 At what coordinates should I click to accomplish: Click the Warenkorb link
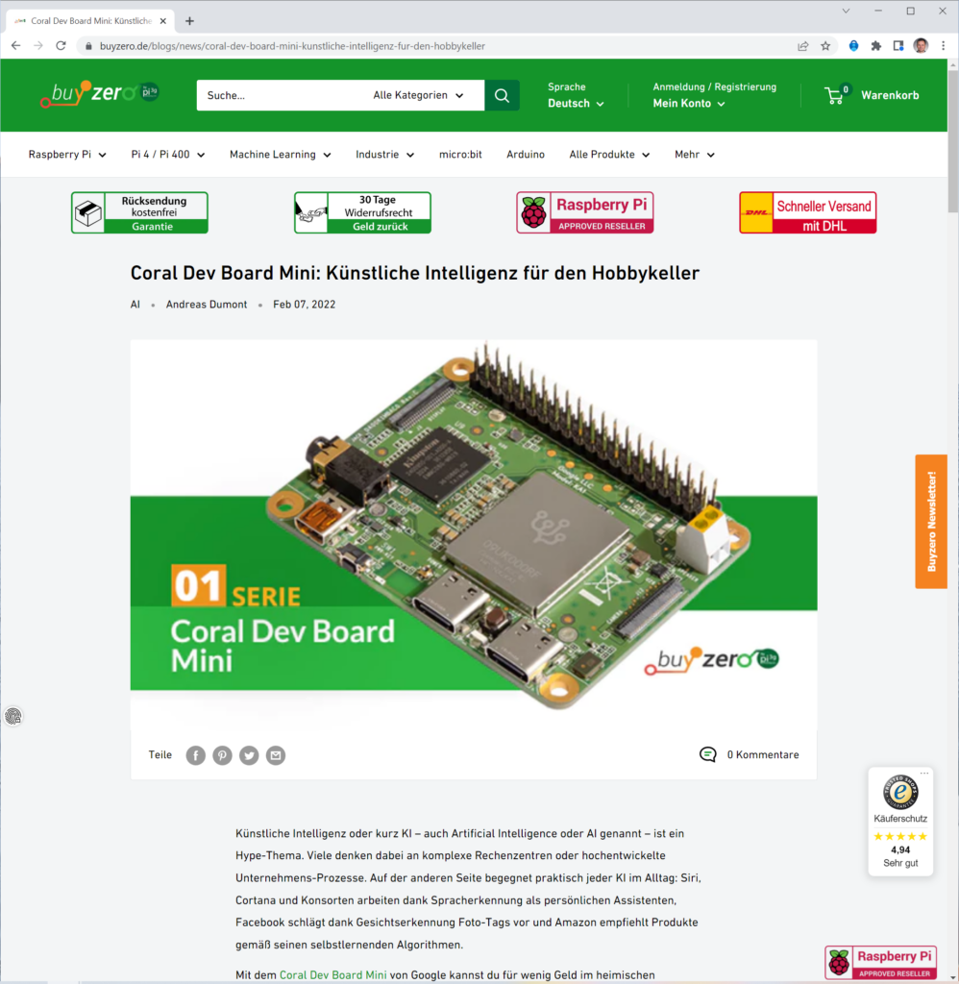(x=890, y=95)
